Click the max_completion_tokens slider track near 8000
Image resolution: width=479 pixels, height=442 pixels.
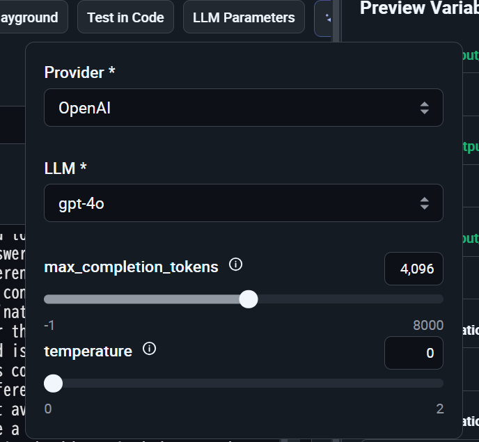coord(432,299)
